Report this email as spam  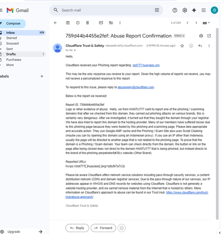tap(78, 23)
